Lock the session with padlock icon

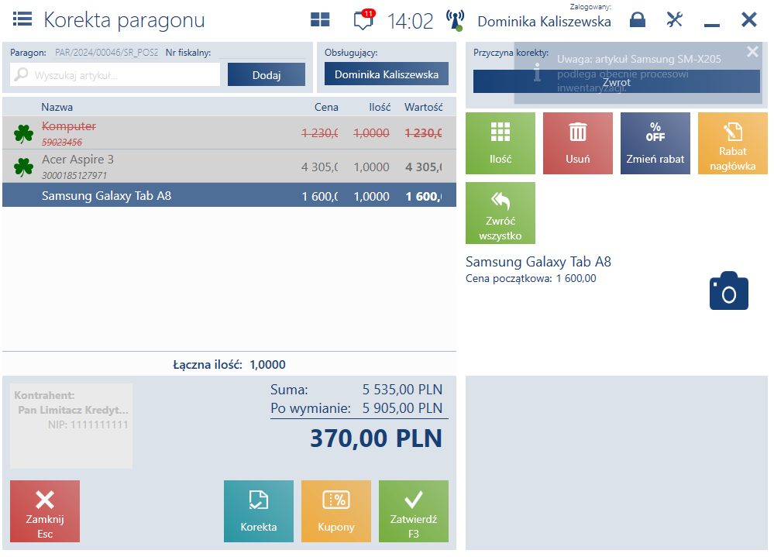(x=638, y=19)
